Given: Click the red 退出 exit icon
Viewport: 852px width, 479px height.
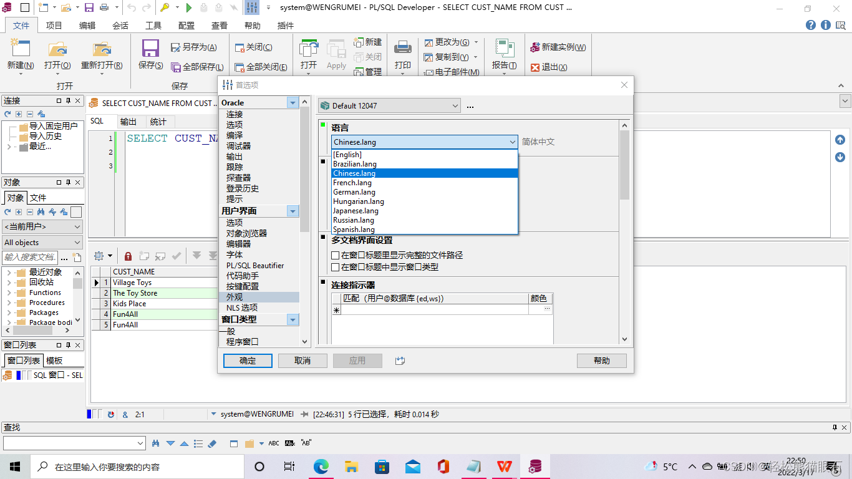Looking at the screenshot, I should (x=535, y=67).
